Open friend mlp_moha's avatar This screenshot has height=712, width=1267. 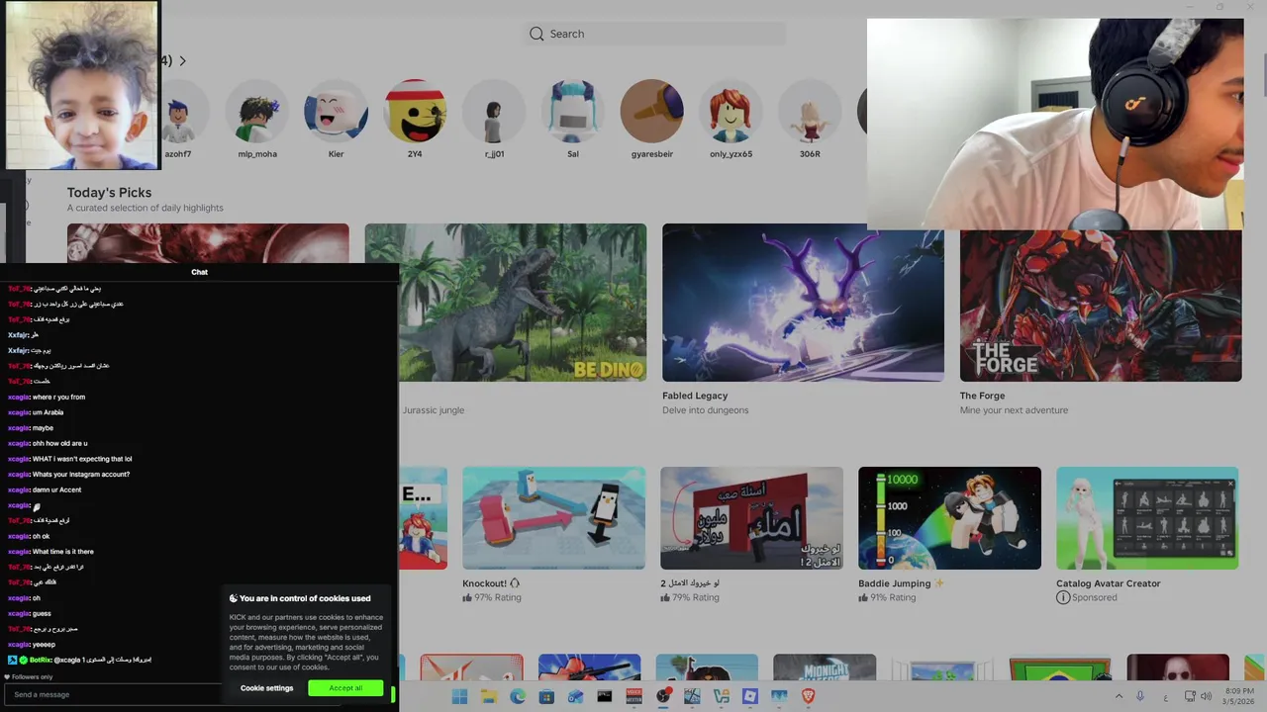(257, 112)
